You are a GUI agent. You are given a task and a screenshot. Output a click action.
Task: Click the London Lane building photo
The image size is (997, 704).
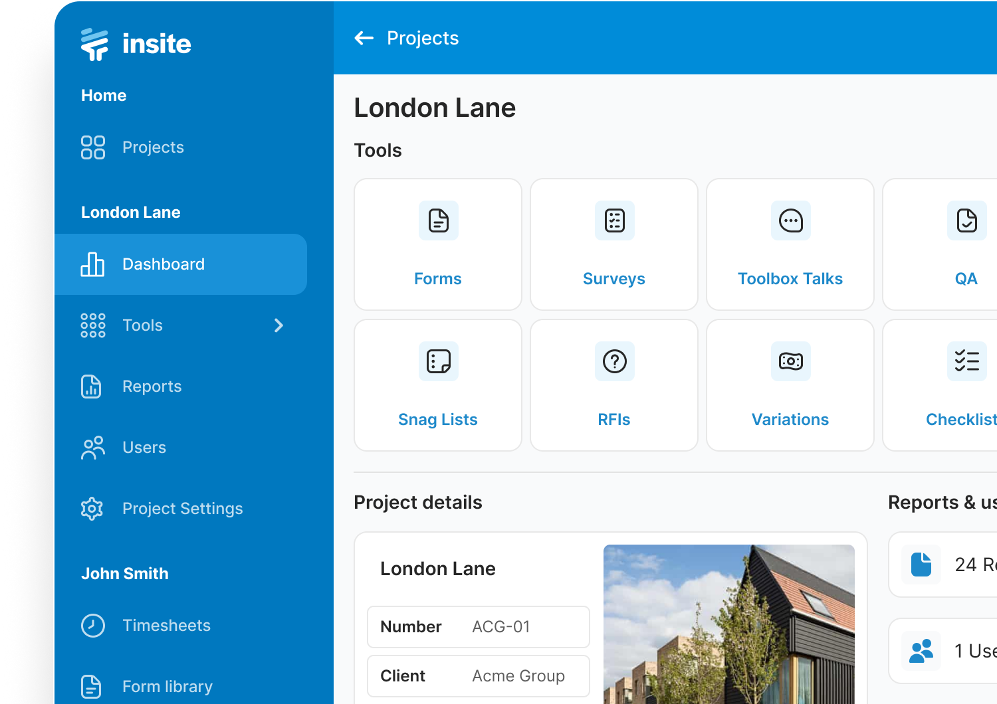click(x=728, y=623)
